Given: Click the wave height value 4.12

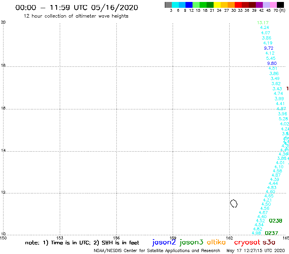Looking at the screenshot, I should 270,53.
